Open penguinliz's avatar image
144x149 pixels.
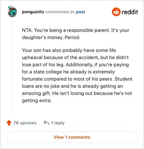pyautogui.click(x=12, y=11)
